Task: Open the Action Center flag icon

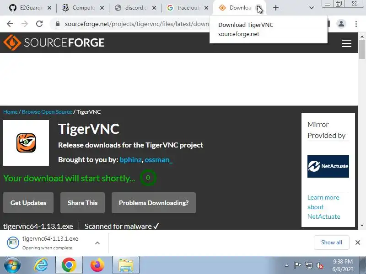Action: point(297,265)
